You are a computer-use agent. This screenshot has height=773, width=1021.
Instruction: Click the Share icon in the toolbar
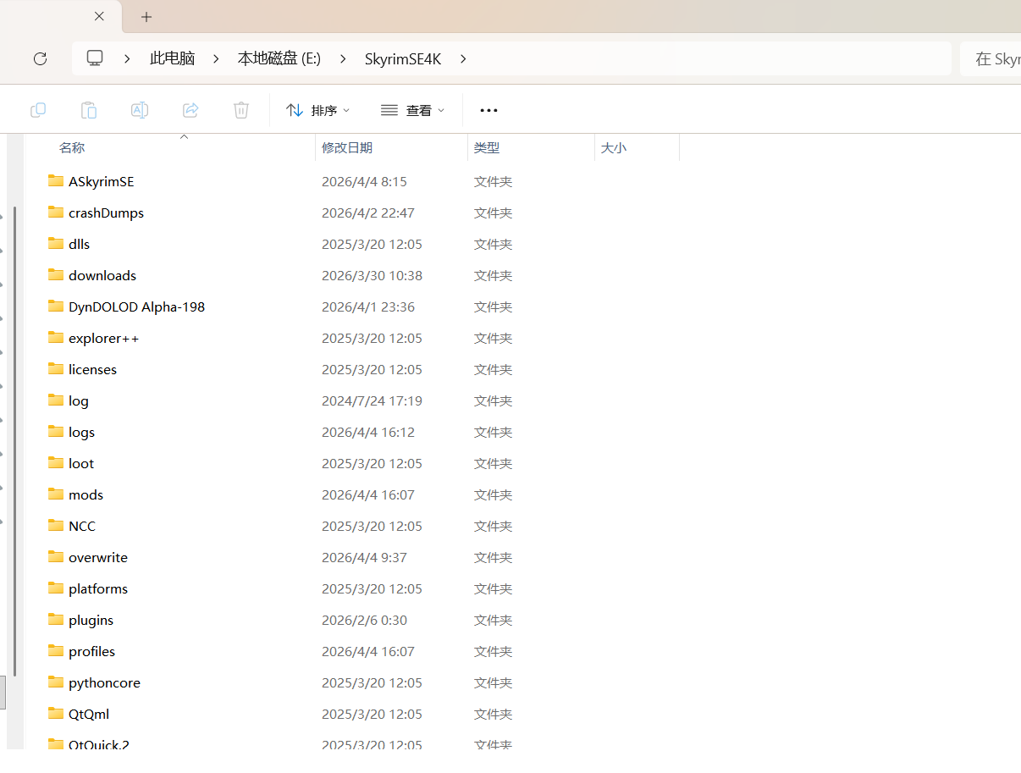click(190, 110)
